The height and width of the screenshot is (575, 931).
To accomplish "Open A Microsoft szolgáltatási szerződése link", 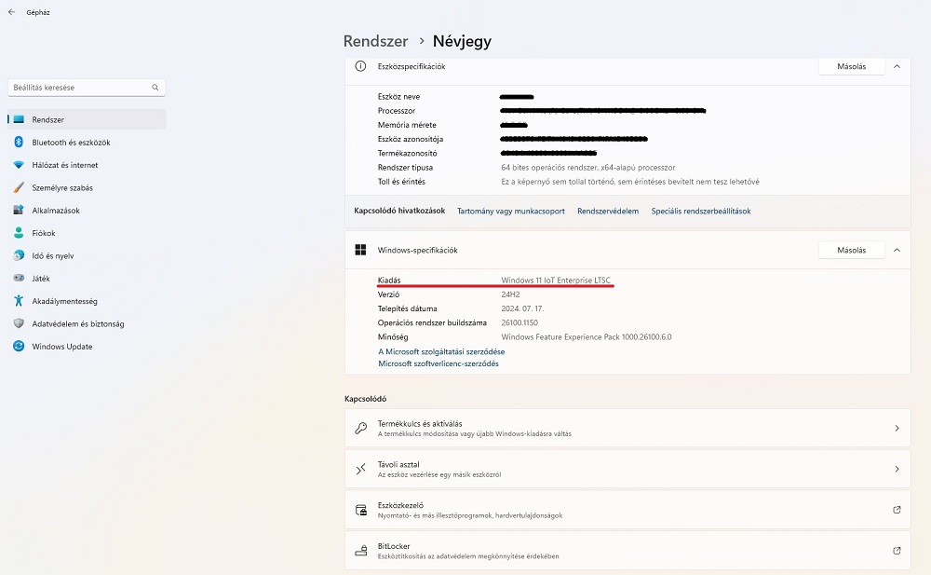I will [x=441, y=351].
